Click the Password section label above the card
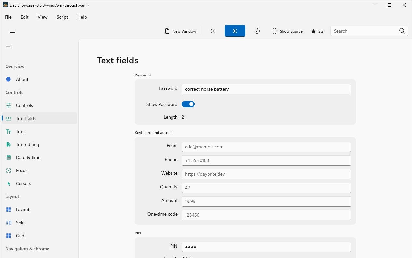The height and width of the screenshot is (258, 412). (x=143, y=75)
